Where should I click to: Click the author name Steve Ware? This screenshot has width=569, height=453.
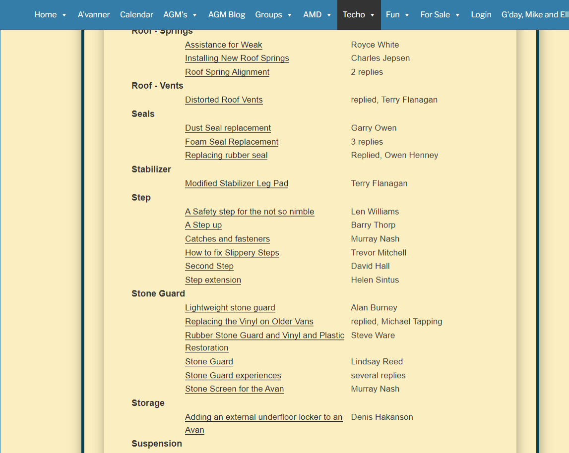[373, 336]
